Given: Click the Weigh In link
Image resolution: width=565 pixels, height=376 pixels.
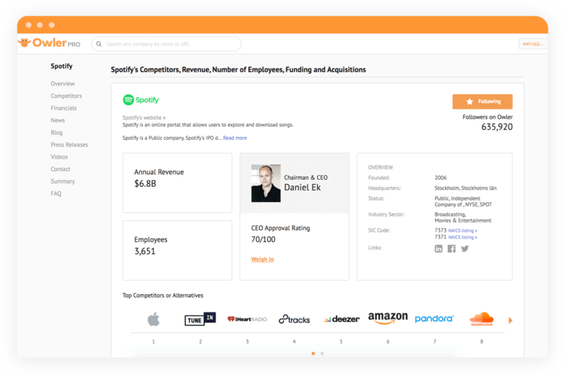Looking at the screenshot, I should tap(262, 259).
